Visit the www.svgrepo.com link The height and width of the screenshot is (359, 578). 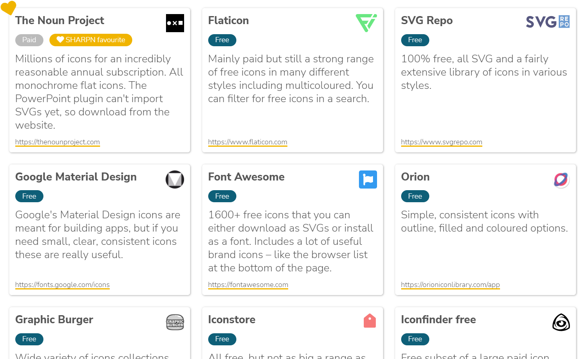[441, 142]
